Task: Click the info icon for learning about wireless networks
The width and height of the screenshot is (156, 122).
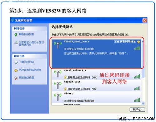Action: tap(16, 62)
